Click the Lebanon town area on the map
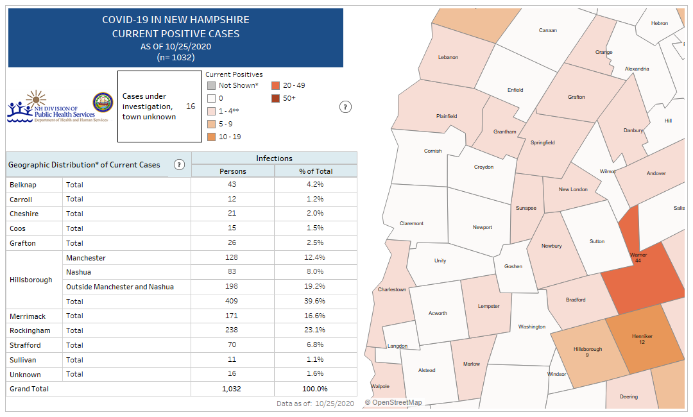This screenshot has width=693, height=417. click(x=448, y=58)
